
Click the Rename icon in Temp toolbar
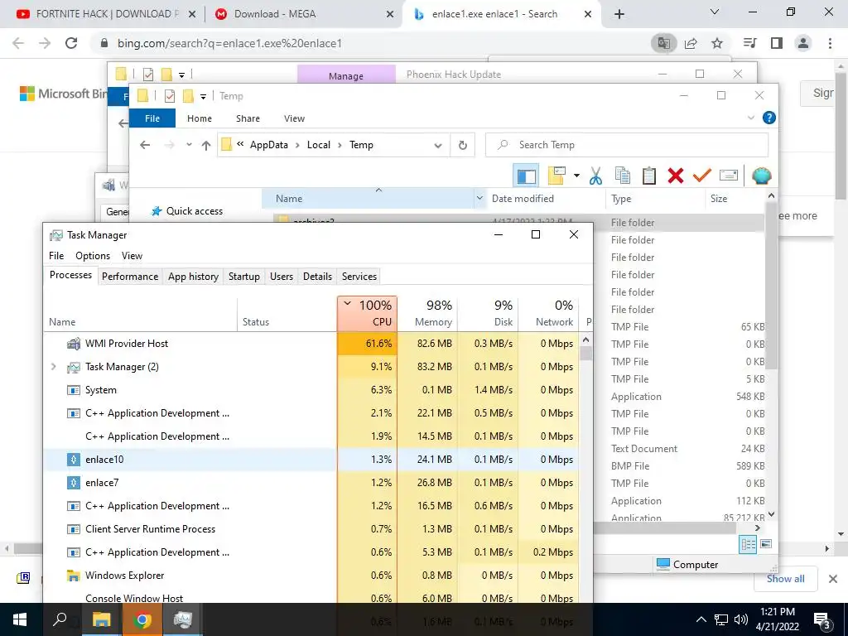729,176
